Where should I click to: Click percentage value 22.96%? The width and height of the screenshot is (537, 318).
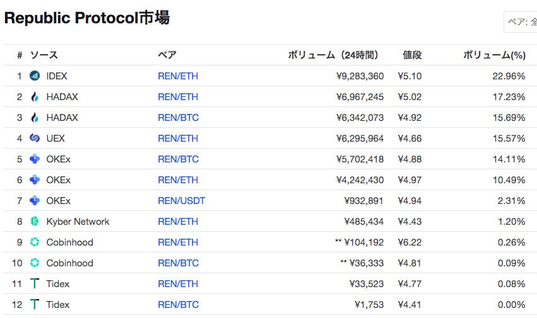(509, 76)
